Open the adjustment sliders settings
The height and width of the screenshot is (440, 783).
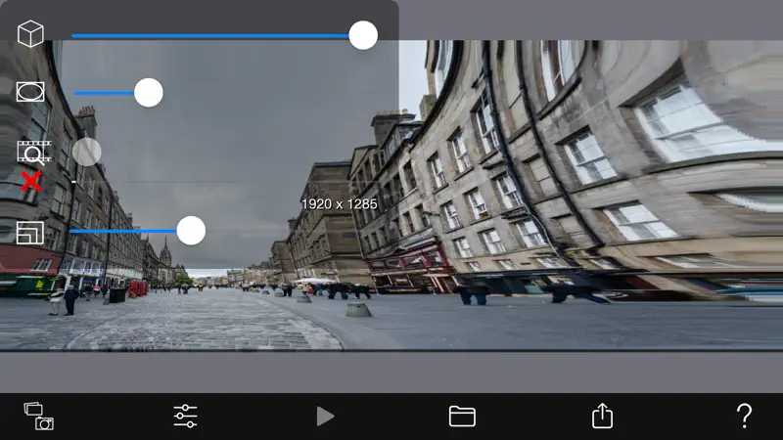[x=185, y=417]
